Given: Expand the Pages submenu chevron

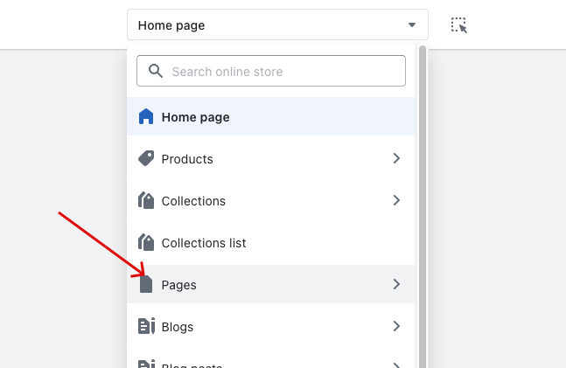Looking at the screenshot, I should click(396, 285).
